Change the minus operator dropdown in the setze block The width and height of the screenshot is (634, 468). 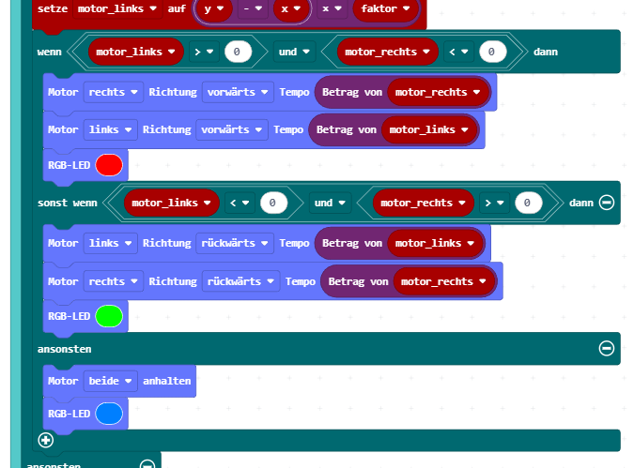[251, 11]
